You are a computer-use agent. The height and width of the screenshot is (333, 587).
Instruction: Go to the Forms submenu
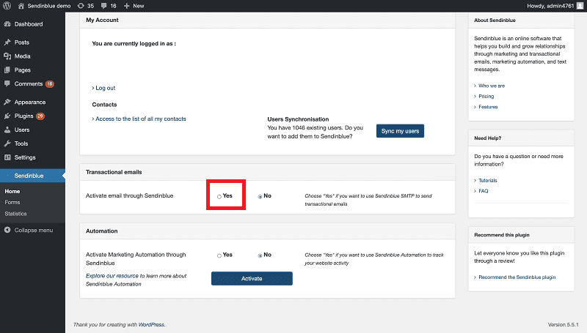(x=12, y=202)
